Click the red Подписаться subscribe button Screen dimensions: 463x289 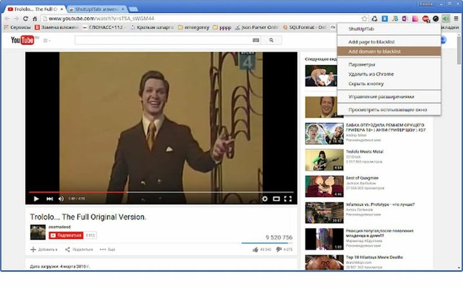coord(66,235)
